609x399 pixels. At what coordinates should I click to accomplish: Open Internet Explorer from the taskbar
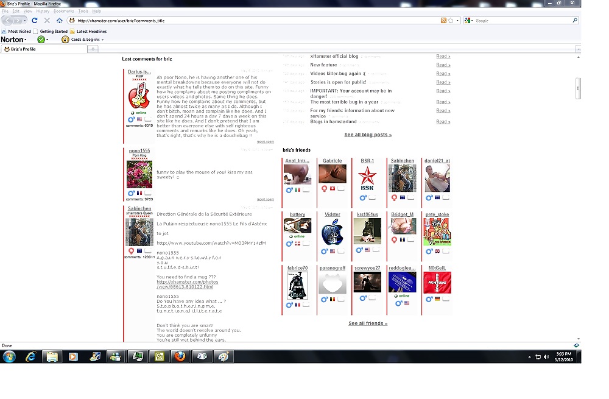[30, 357]
